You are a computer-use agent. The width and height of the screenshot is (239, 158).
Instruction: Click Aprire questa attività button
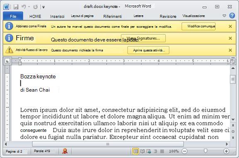tap(148, 50)
